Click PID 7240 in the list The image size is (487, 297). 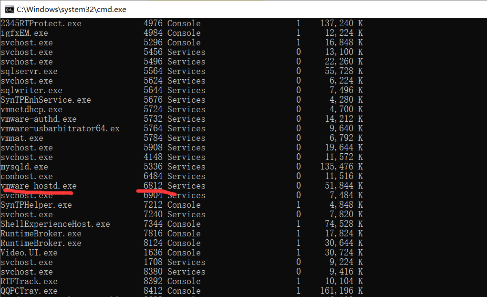tap(153, 214)
